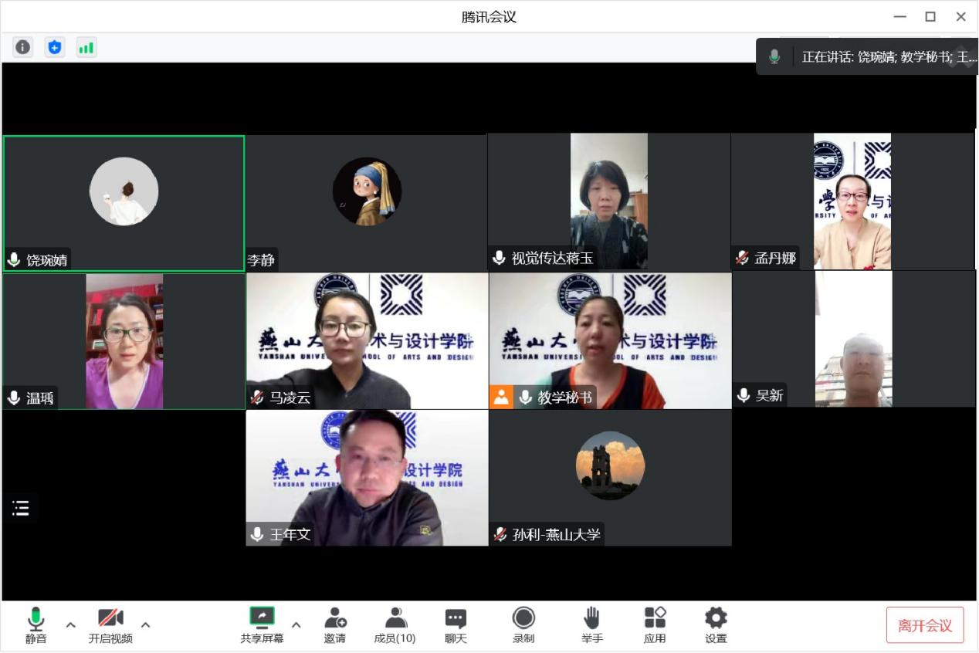Image resolution: width=979 pixels, height=653 pixels.
Task: Click the blue security shield icon
Action: click(x=55, y=47)
